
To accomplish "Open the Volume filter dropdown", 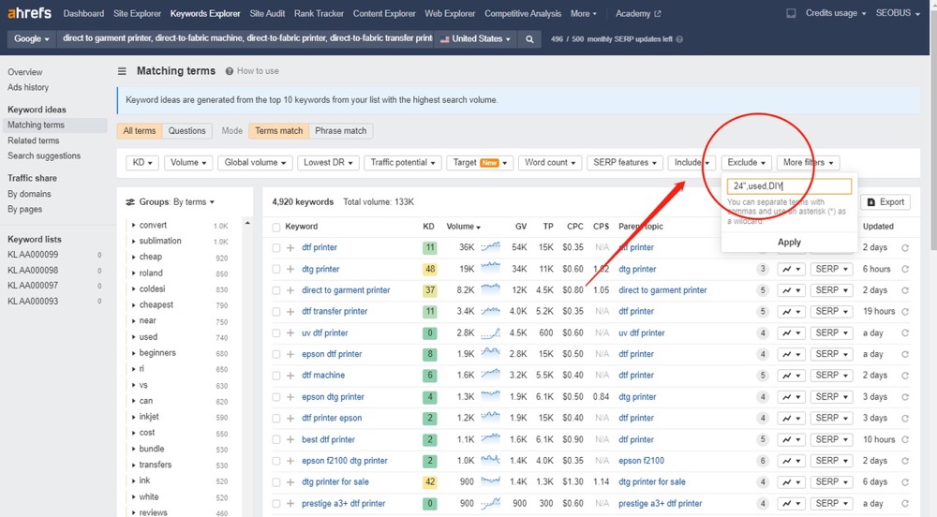I will click(x=188, y=162).
